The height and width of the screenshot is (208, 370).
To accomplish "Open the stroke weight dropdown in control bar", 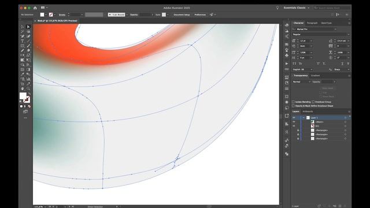I will point(82,14).
